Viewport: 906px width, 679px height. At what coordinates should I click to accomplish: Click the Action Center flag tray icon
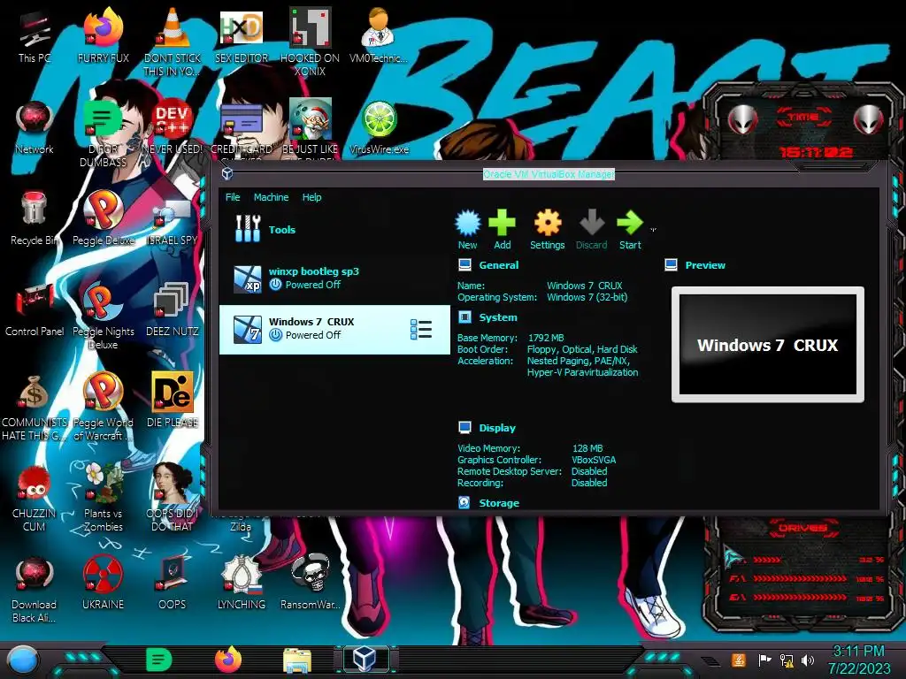point(764,660)
